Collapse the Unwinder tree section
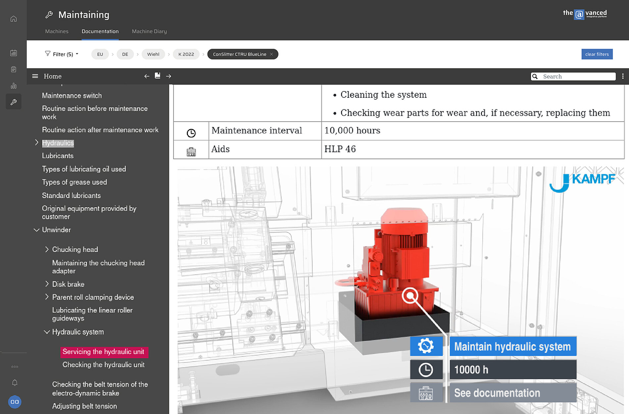Image resolution: width=629 pixels, height=414 pixels. click(36, 230)
